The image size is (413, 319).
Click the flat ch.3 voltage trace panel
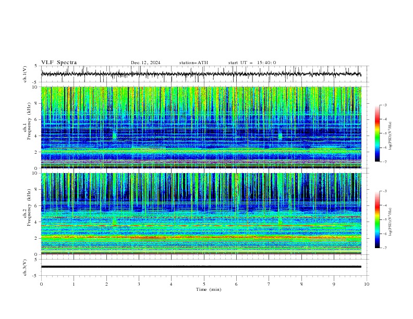204,267
